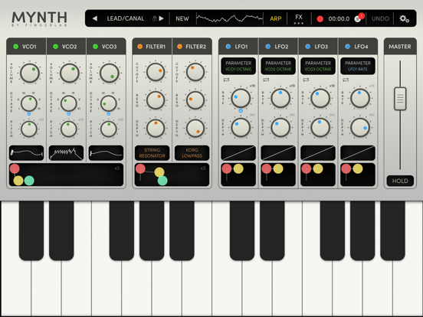Open LFO4 ramp waveform display

pos(358,153)
